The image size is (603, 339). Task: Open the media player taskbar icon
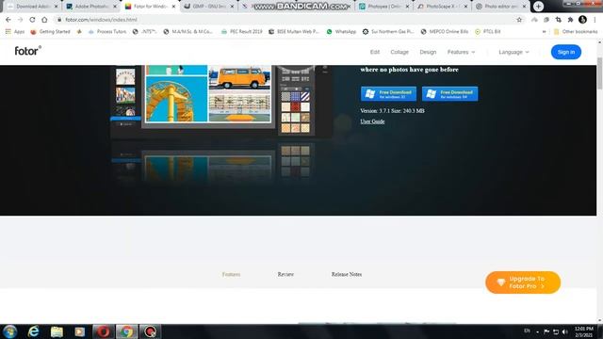coord(79,331)
